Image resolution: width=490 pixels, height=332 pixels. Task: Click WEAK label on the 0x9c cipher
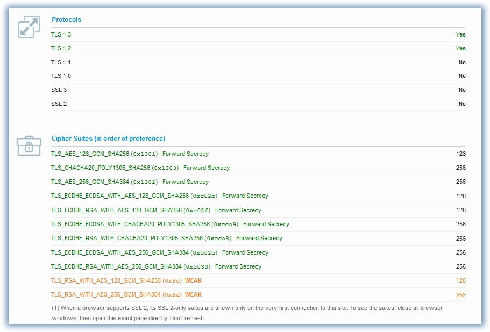point(193,281)
